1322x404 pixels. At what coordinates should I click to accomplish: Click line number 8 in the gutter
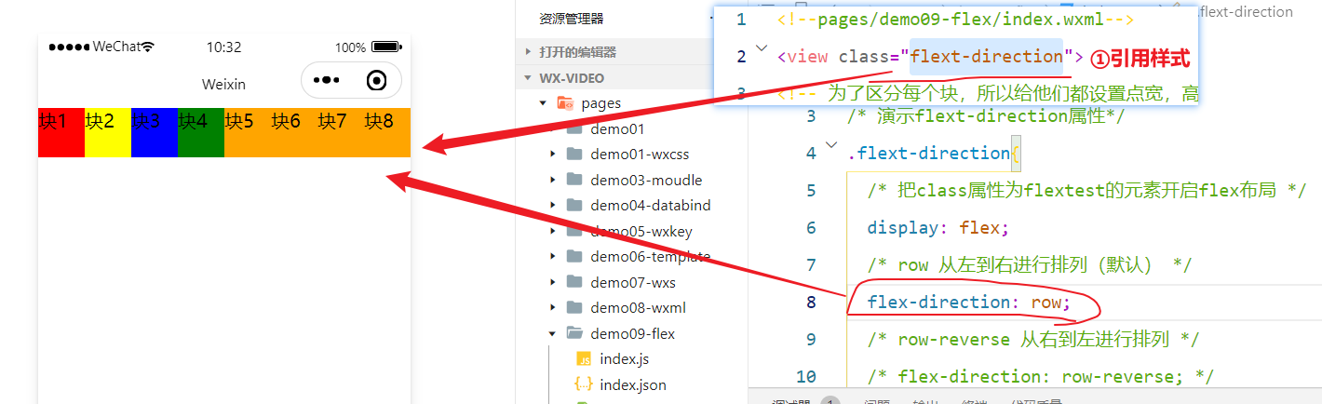(x=810, y=302)
